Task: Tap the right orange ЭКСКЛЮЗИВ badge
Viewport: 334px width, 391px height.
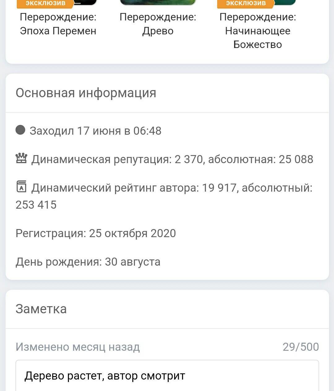Action: click(246, 3)
